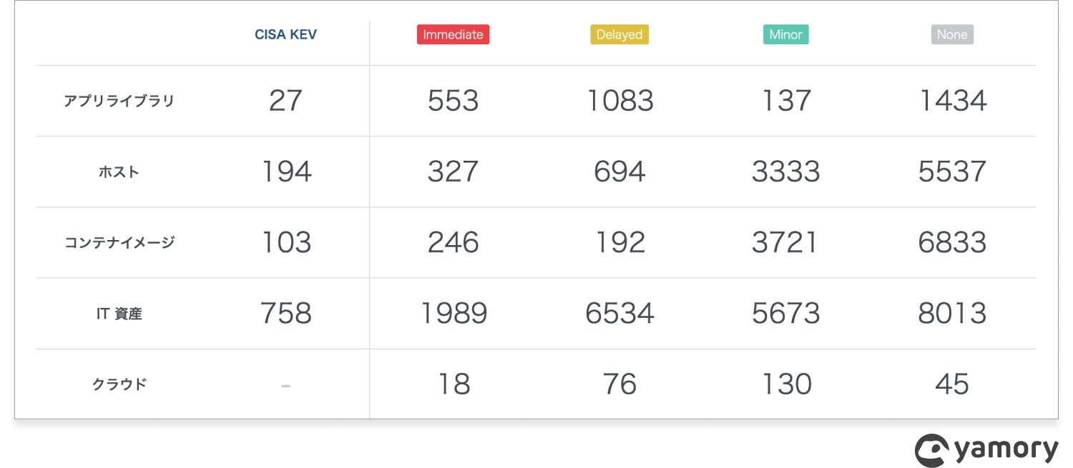Open the 27 CISA KEV count

[285, 101]
